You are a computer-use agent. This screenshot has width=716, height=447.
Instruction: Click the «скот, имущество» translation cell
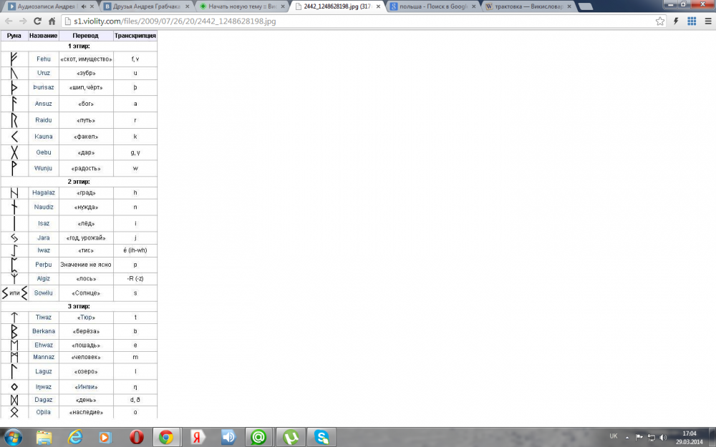86,59
